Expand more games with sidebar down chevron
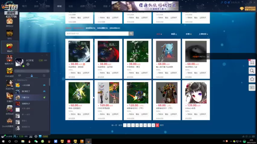The image size is (257, 144). [x=10, y=132]
